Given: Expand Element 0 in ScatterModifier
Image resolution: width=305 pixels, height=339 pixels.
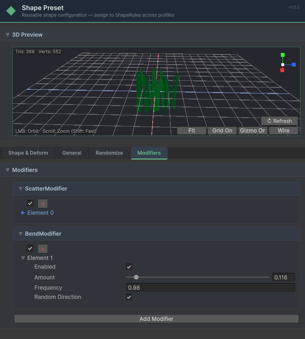Looking at the screenshot, I should coord(24,213).
